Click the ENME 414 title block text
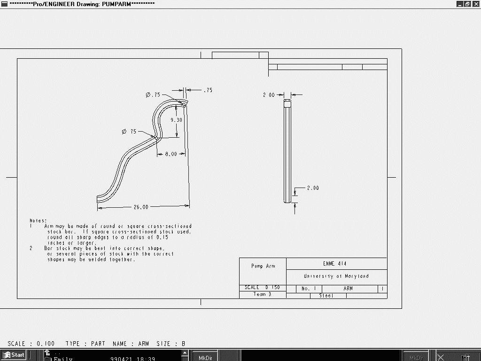Image resolution: width=481 pixels, height=361 pixels. coord(334,264)
